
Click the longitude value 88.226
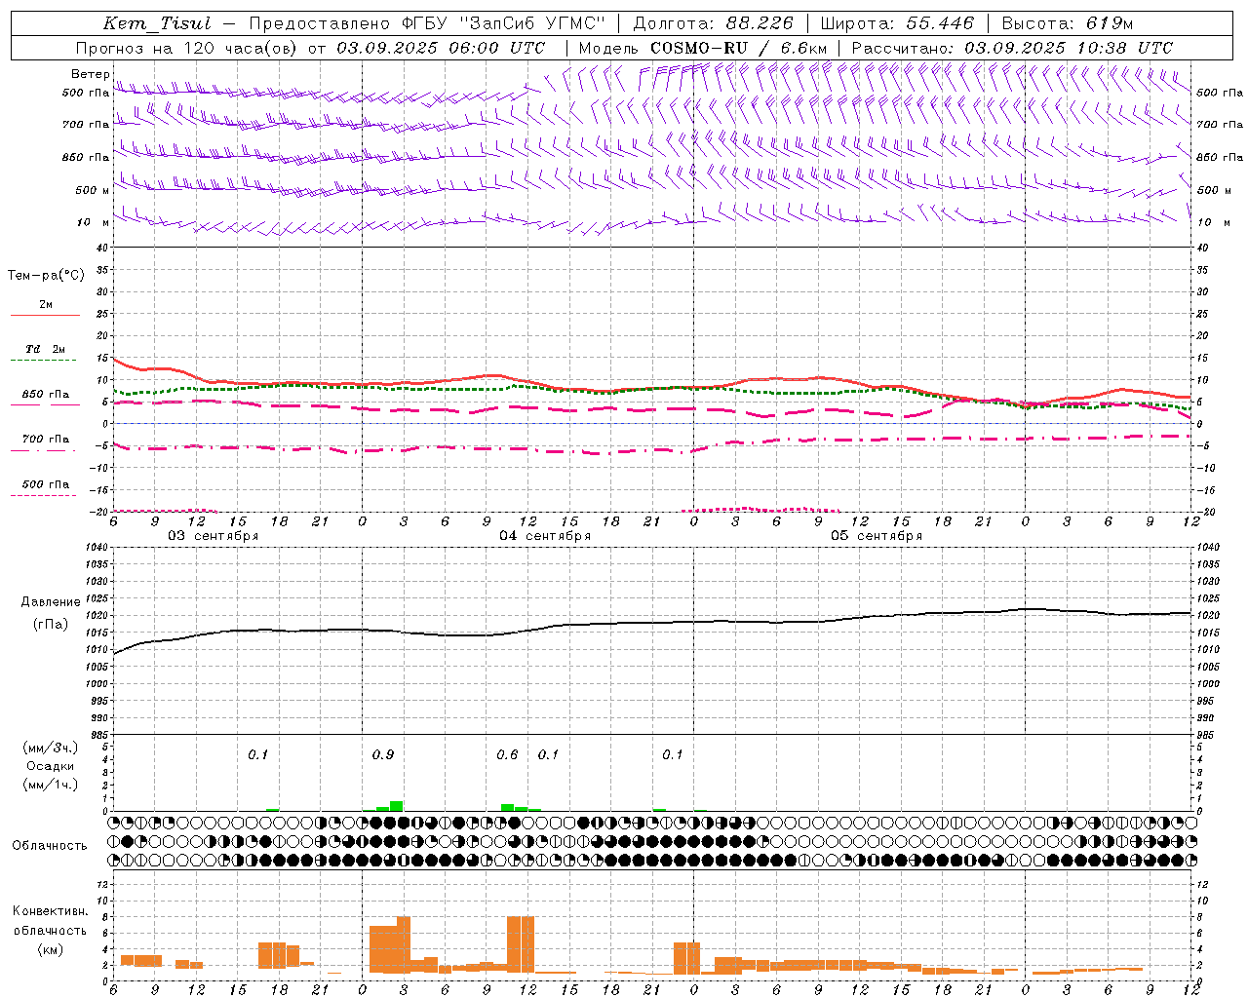[760, 23]
